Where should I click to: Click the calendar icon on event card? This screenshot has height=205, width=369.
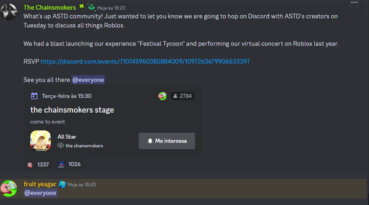pyautogui.click(x=34, y=96)
